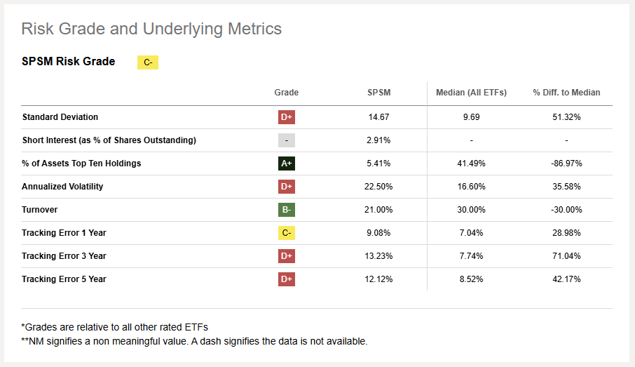
Task: Click the SPSM overall C- risk grade badge
Action: click(x=148, y=62)
